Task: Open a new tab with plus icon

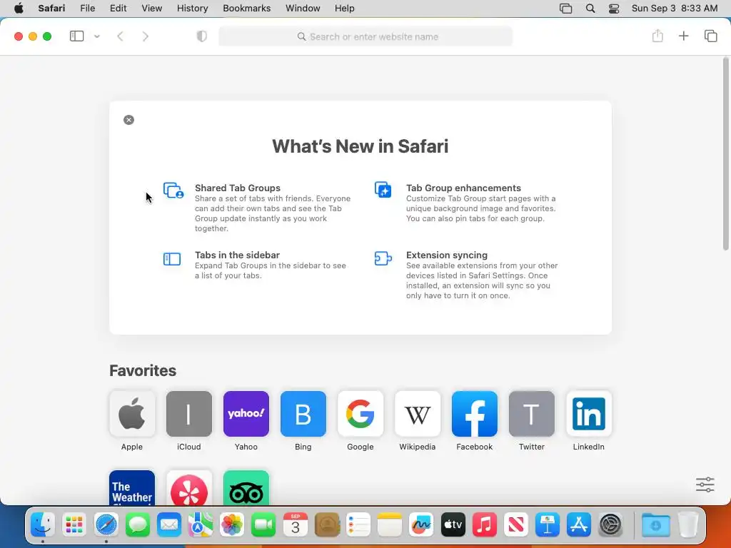Action: (x=683, y=36)
